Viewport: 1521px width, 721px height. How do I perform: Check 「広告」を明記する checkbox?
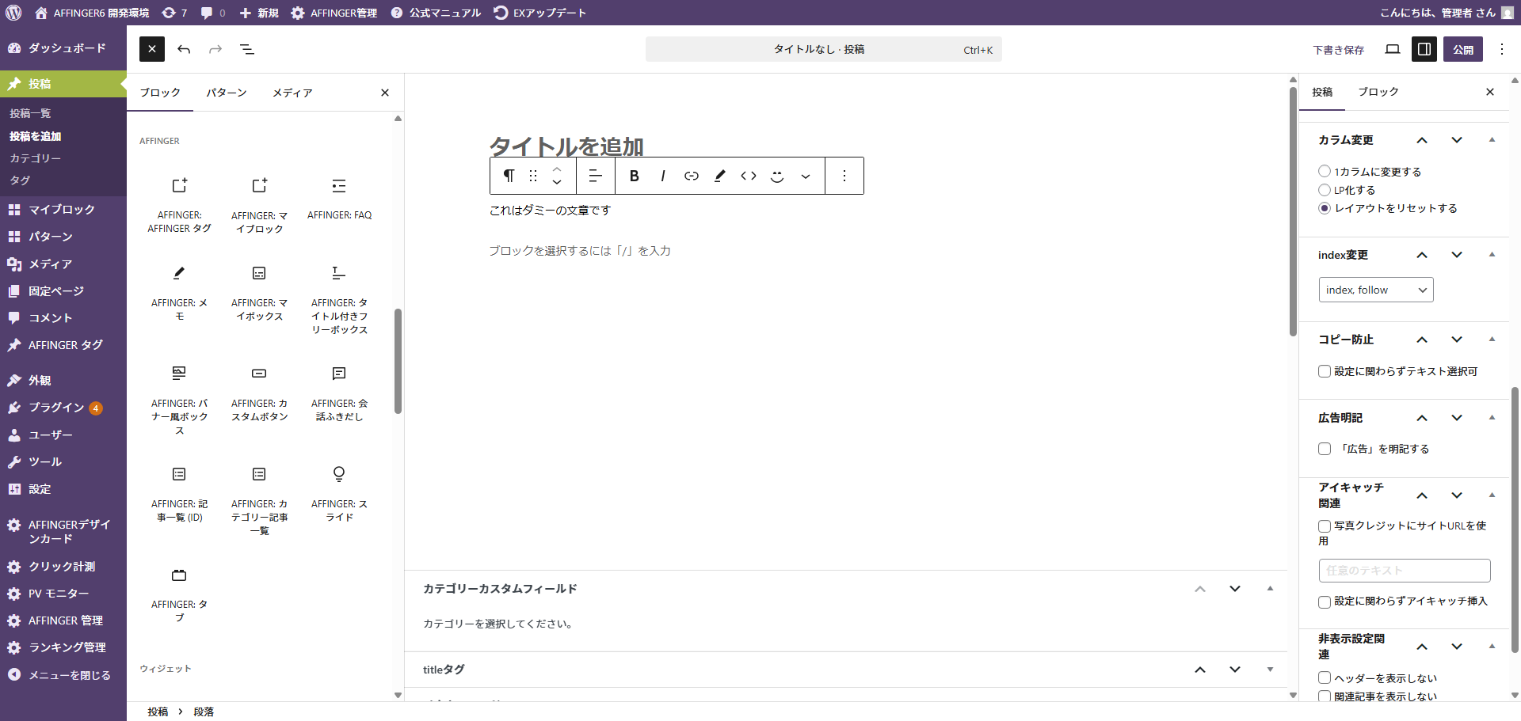[x=1325, y=449]
